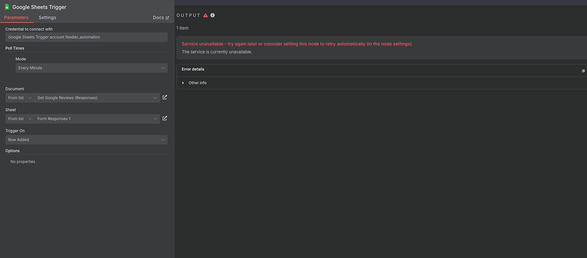Screen dimensions: 587x258
Task: Open the Poll Times Mode dropdown
Action: (x=91, y=68)
